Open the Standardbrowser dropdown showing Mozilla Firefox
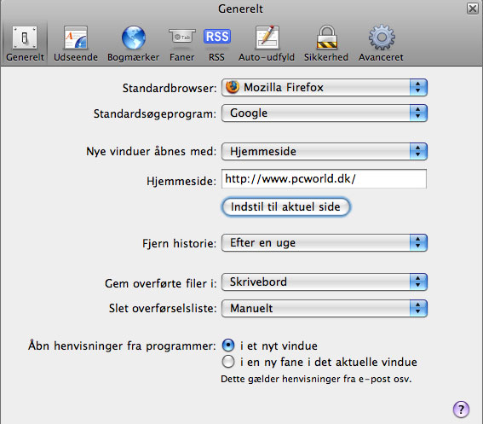This screenshot has height=424, width=483. [x=325, y=88]
